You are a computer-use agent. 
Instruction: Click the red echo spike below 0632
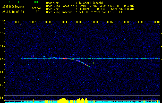[33, 56]
